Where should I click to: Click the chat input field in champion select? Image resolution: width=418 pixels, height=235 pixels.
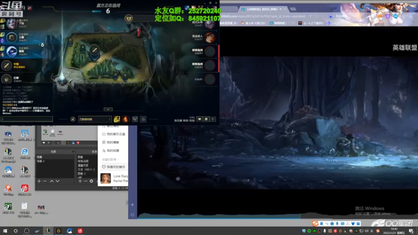[x=27, y=119]
